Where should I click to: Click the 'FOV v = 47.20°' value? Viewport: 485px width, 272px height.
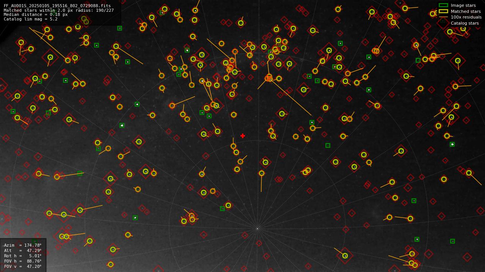[23, 266]
